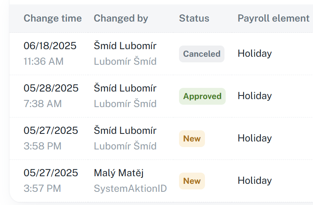Open the Malý Matěj entry
The image size is (313, 205).
tap(118, 173)
